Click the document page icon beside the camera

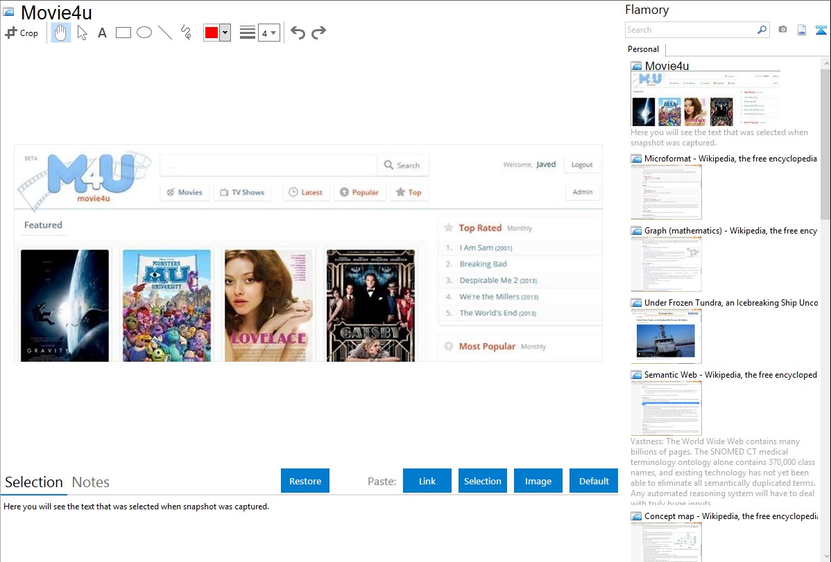click(x=802, y=30)
